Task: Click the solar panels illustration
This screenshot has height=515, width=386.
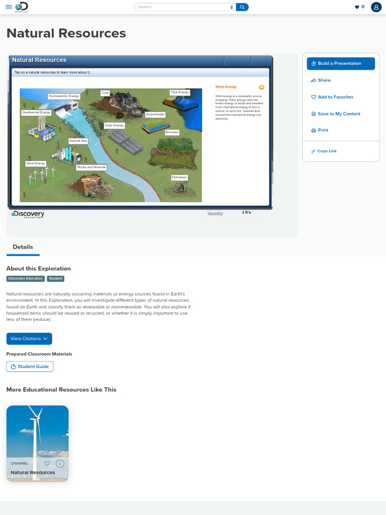Action: (x=125, y=141)
